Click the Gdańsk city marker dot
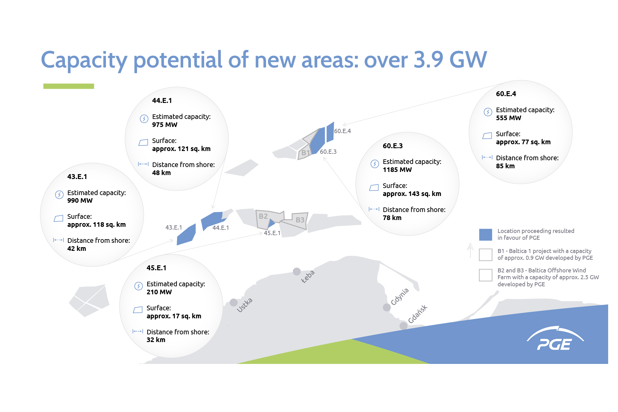This screenshot has width=618, height=412. (x=403, y=326)
